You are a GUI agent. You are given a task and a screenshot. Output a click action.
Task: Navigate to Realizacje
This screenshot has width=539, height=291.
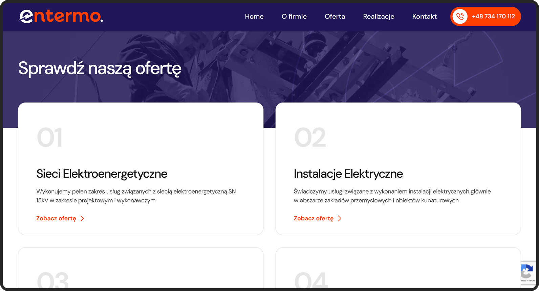point(379,17)
